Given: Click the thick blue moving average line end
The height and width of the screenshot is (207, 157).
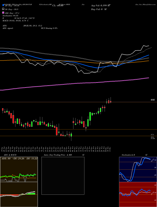Looking at the screenshot, I should tap(149, 55).
